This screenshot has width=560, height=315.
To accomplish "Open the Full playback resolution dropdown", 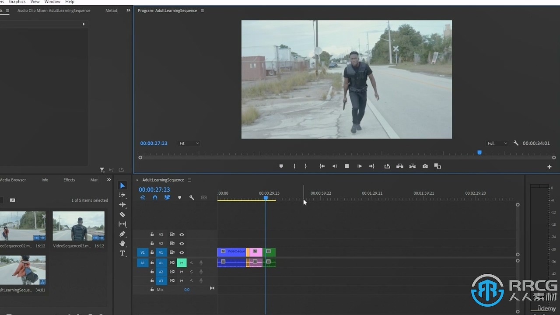I will (497, 143).
